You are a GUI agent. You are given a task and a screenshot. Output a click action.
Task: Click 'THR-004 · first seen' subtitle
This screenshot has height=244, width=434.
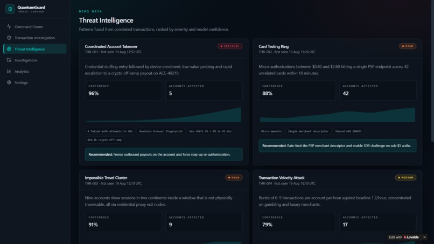(287, 183)
